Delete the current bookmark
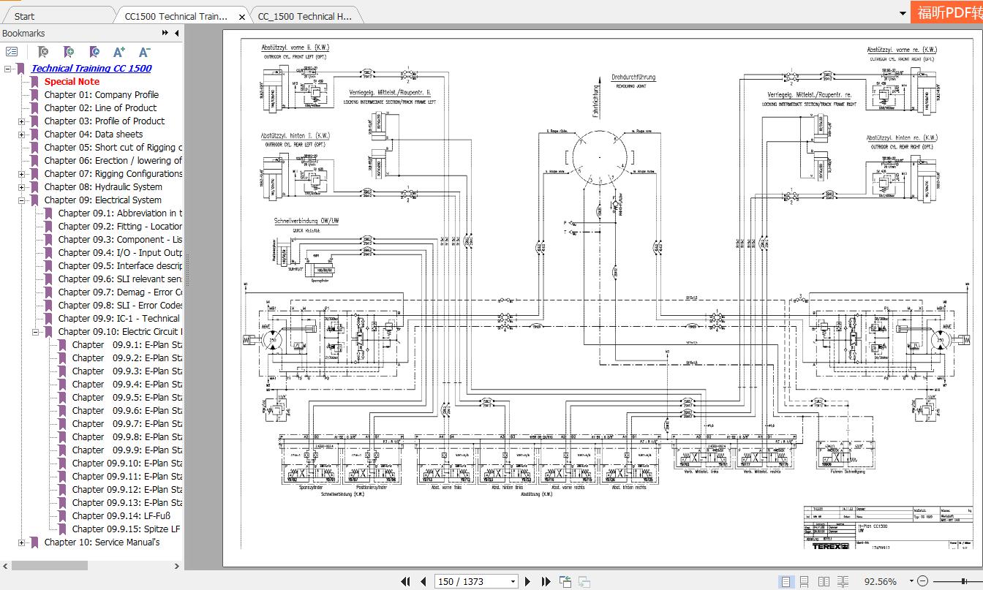The width and height of the screenshot is (983, 590). pyautogui.click(x=42, y=51)
